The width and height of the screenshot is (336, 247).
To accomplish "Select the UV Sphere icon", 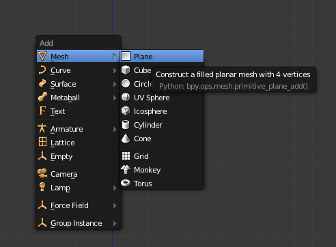I will (126, 98).
